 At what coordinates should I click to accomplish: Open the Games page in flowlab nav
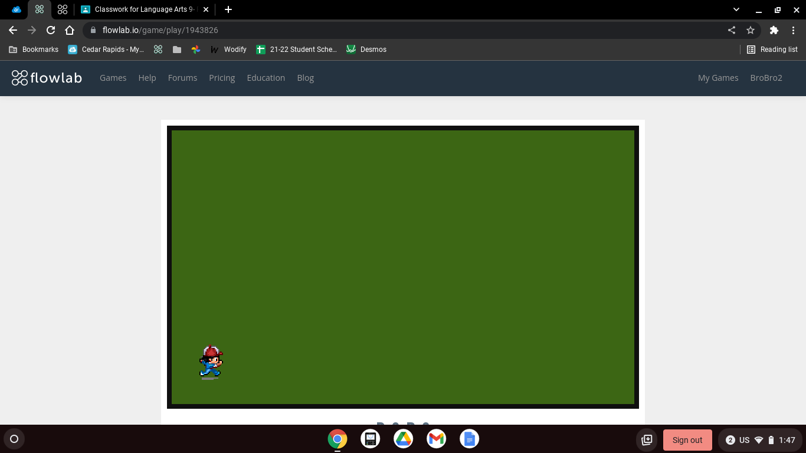tap(113, 78)
